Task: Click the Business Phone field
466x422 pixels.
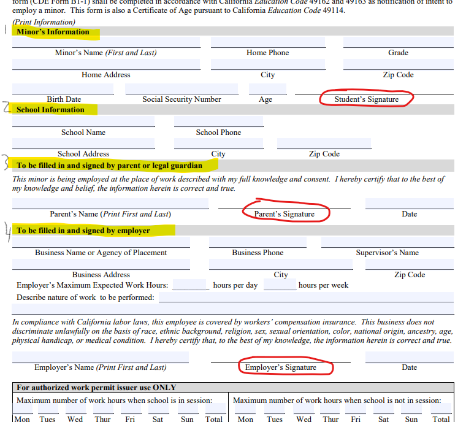Action: click(x=258, y=242)
